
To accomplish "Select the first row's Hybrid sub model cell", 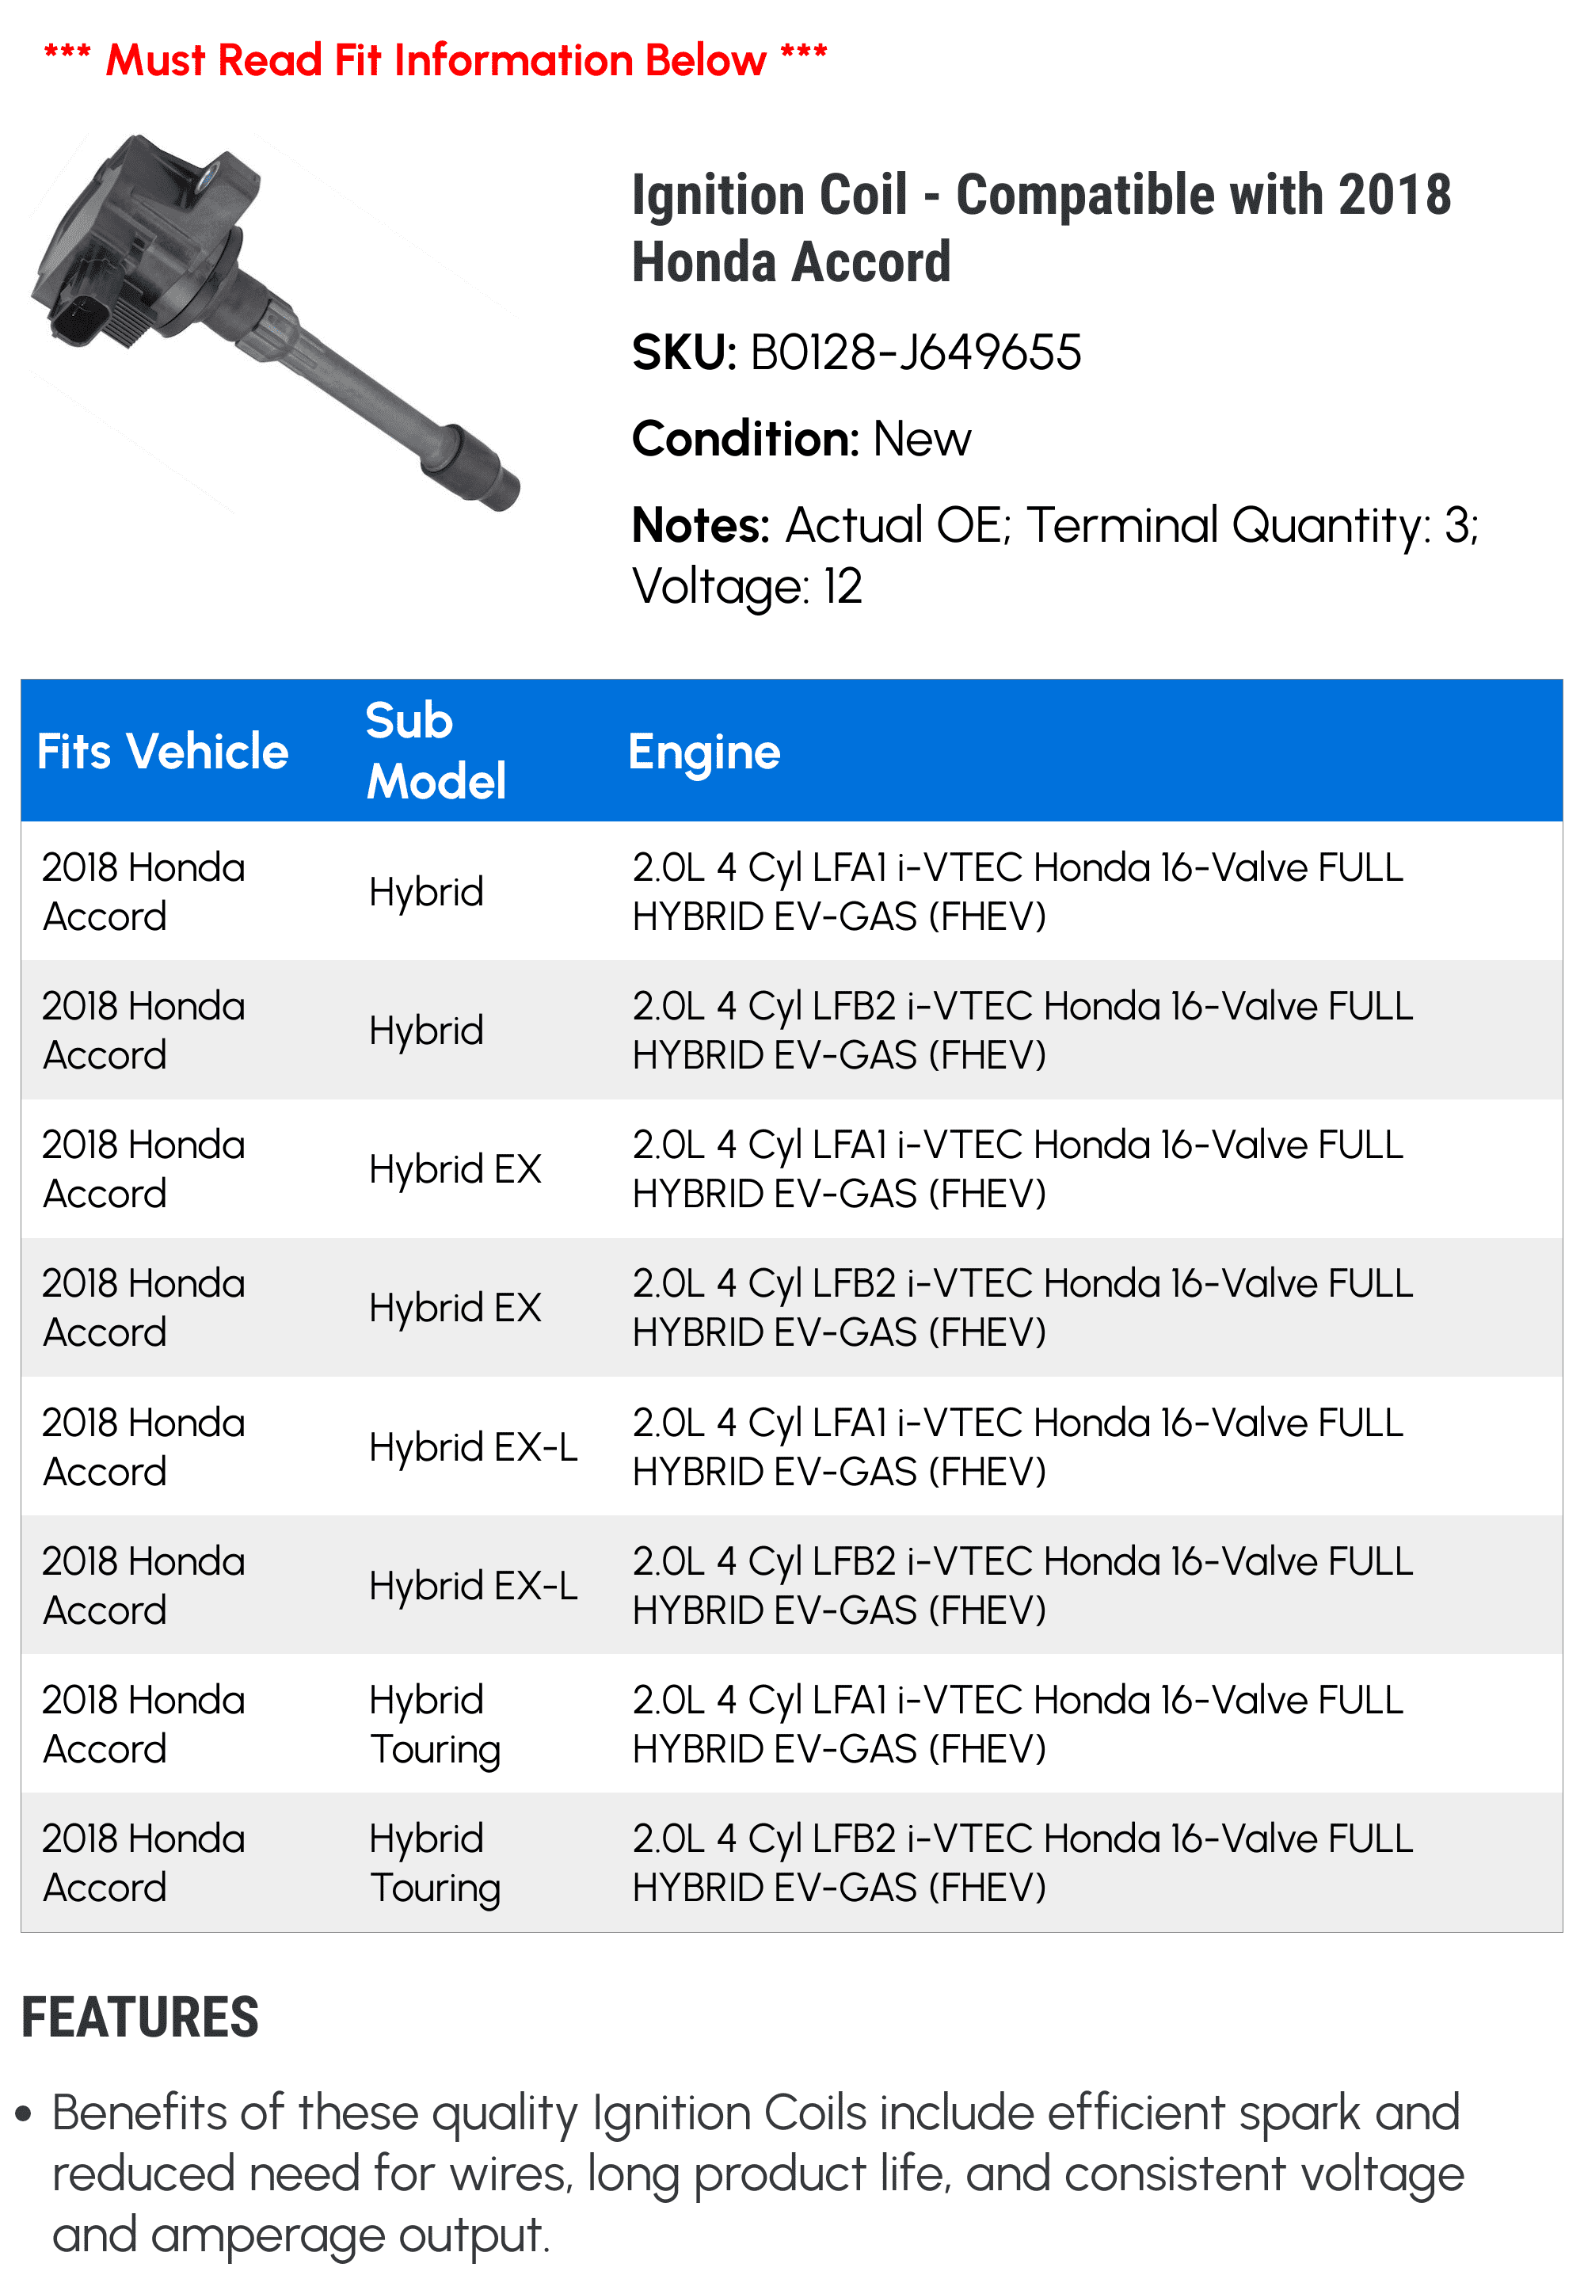I will pos(426,891).
